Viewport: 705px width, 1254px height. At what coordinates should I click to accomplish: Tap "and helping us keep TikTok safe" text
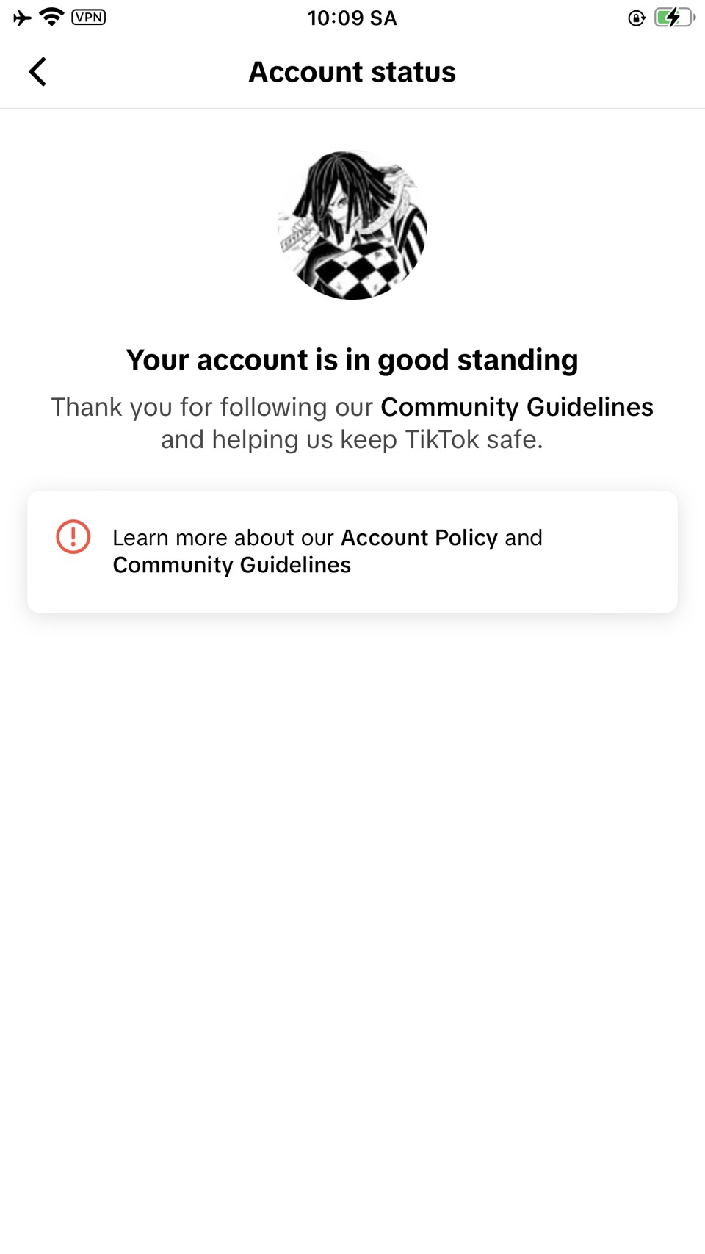[352, 439]
